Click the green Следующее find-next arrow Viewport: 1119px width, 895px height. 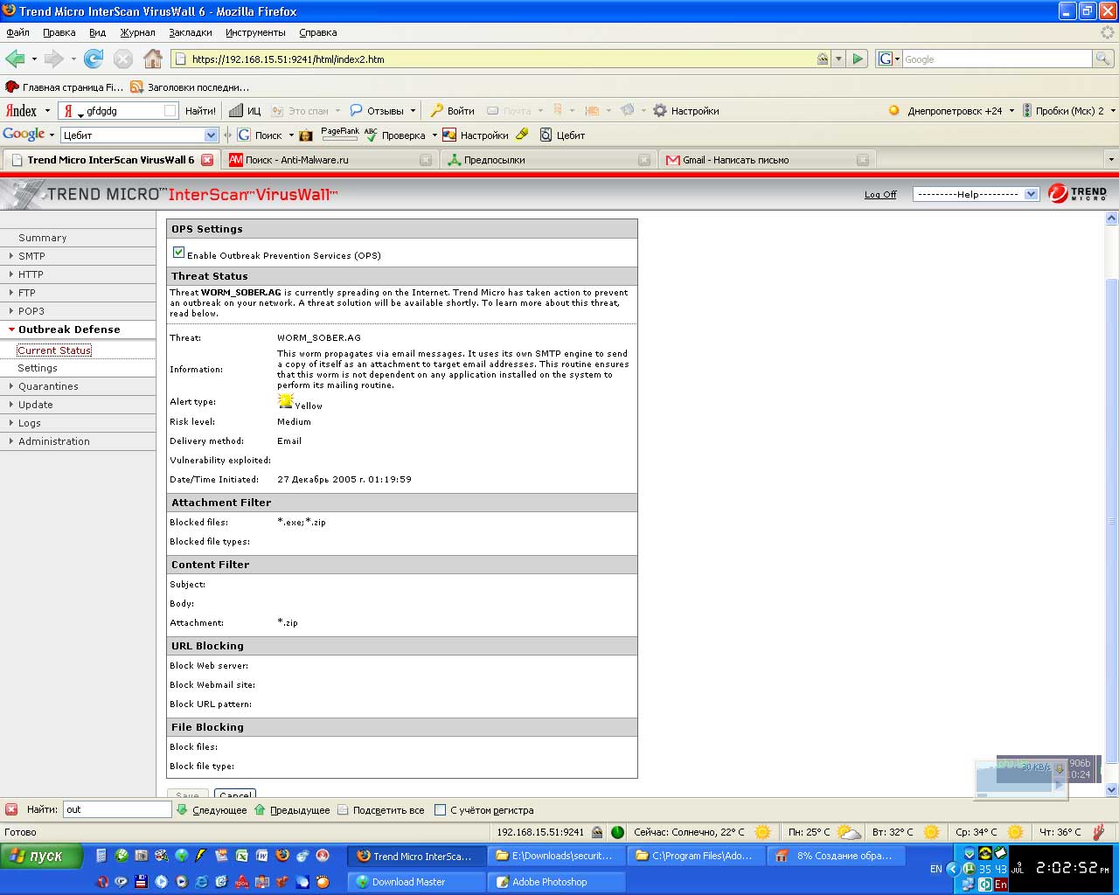tap(212, 810)
